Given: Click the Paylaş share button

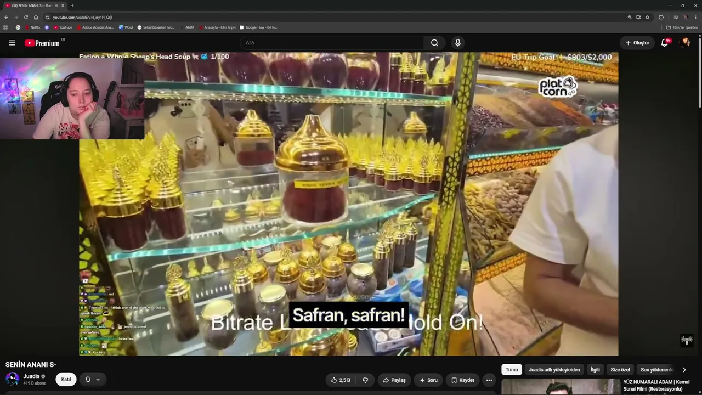Looking at the screenshot, I should (394, 380).
